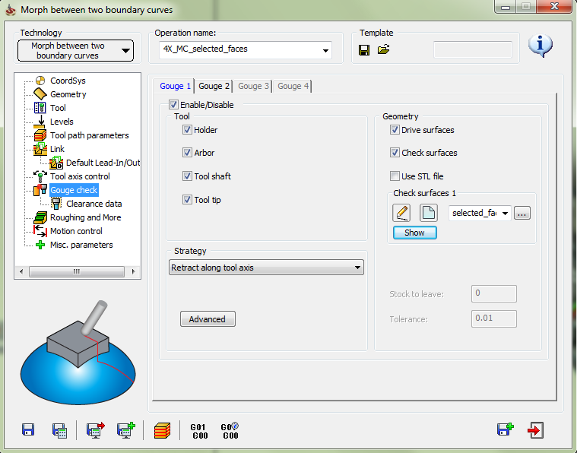Click the ellipsis browse button beside geometry dropdown
This screenshot has width=577, height=453.
pyautogui.click(x=522, y=213)
